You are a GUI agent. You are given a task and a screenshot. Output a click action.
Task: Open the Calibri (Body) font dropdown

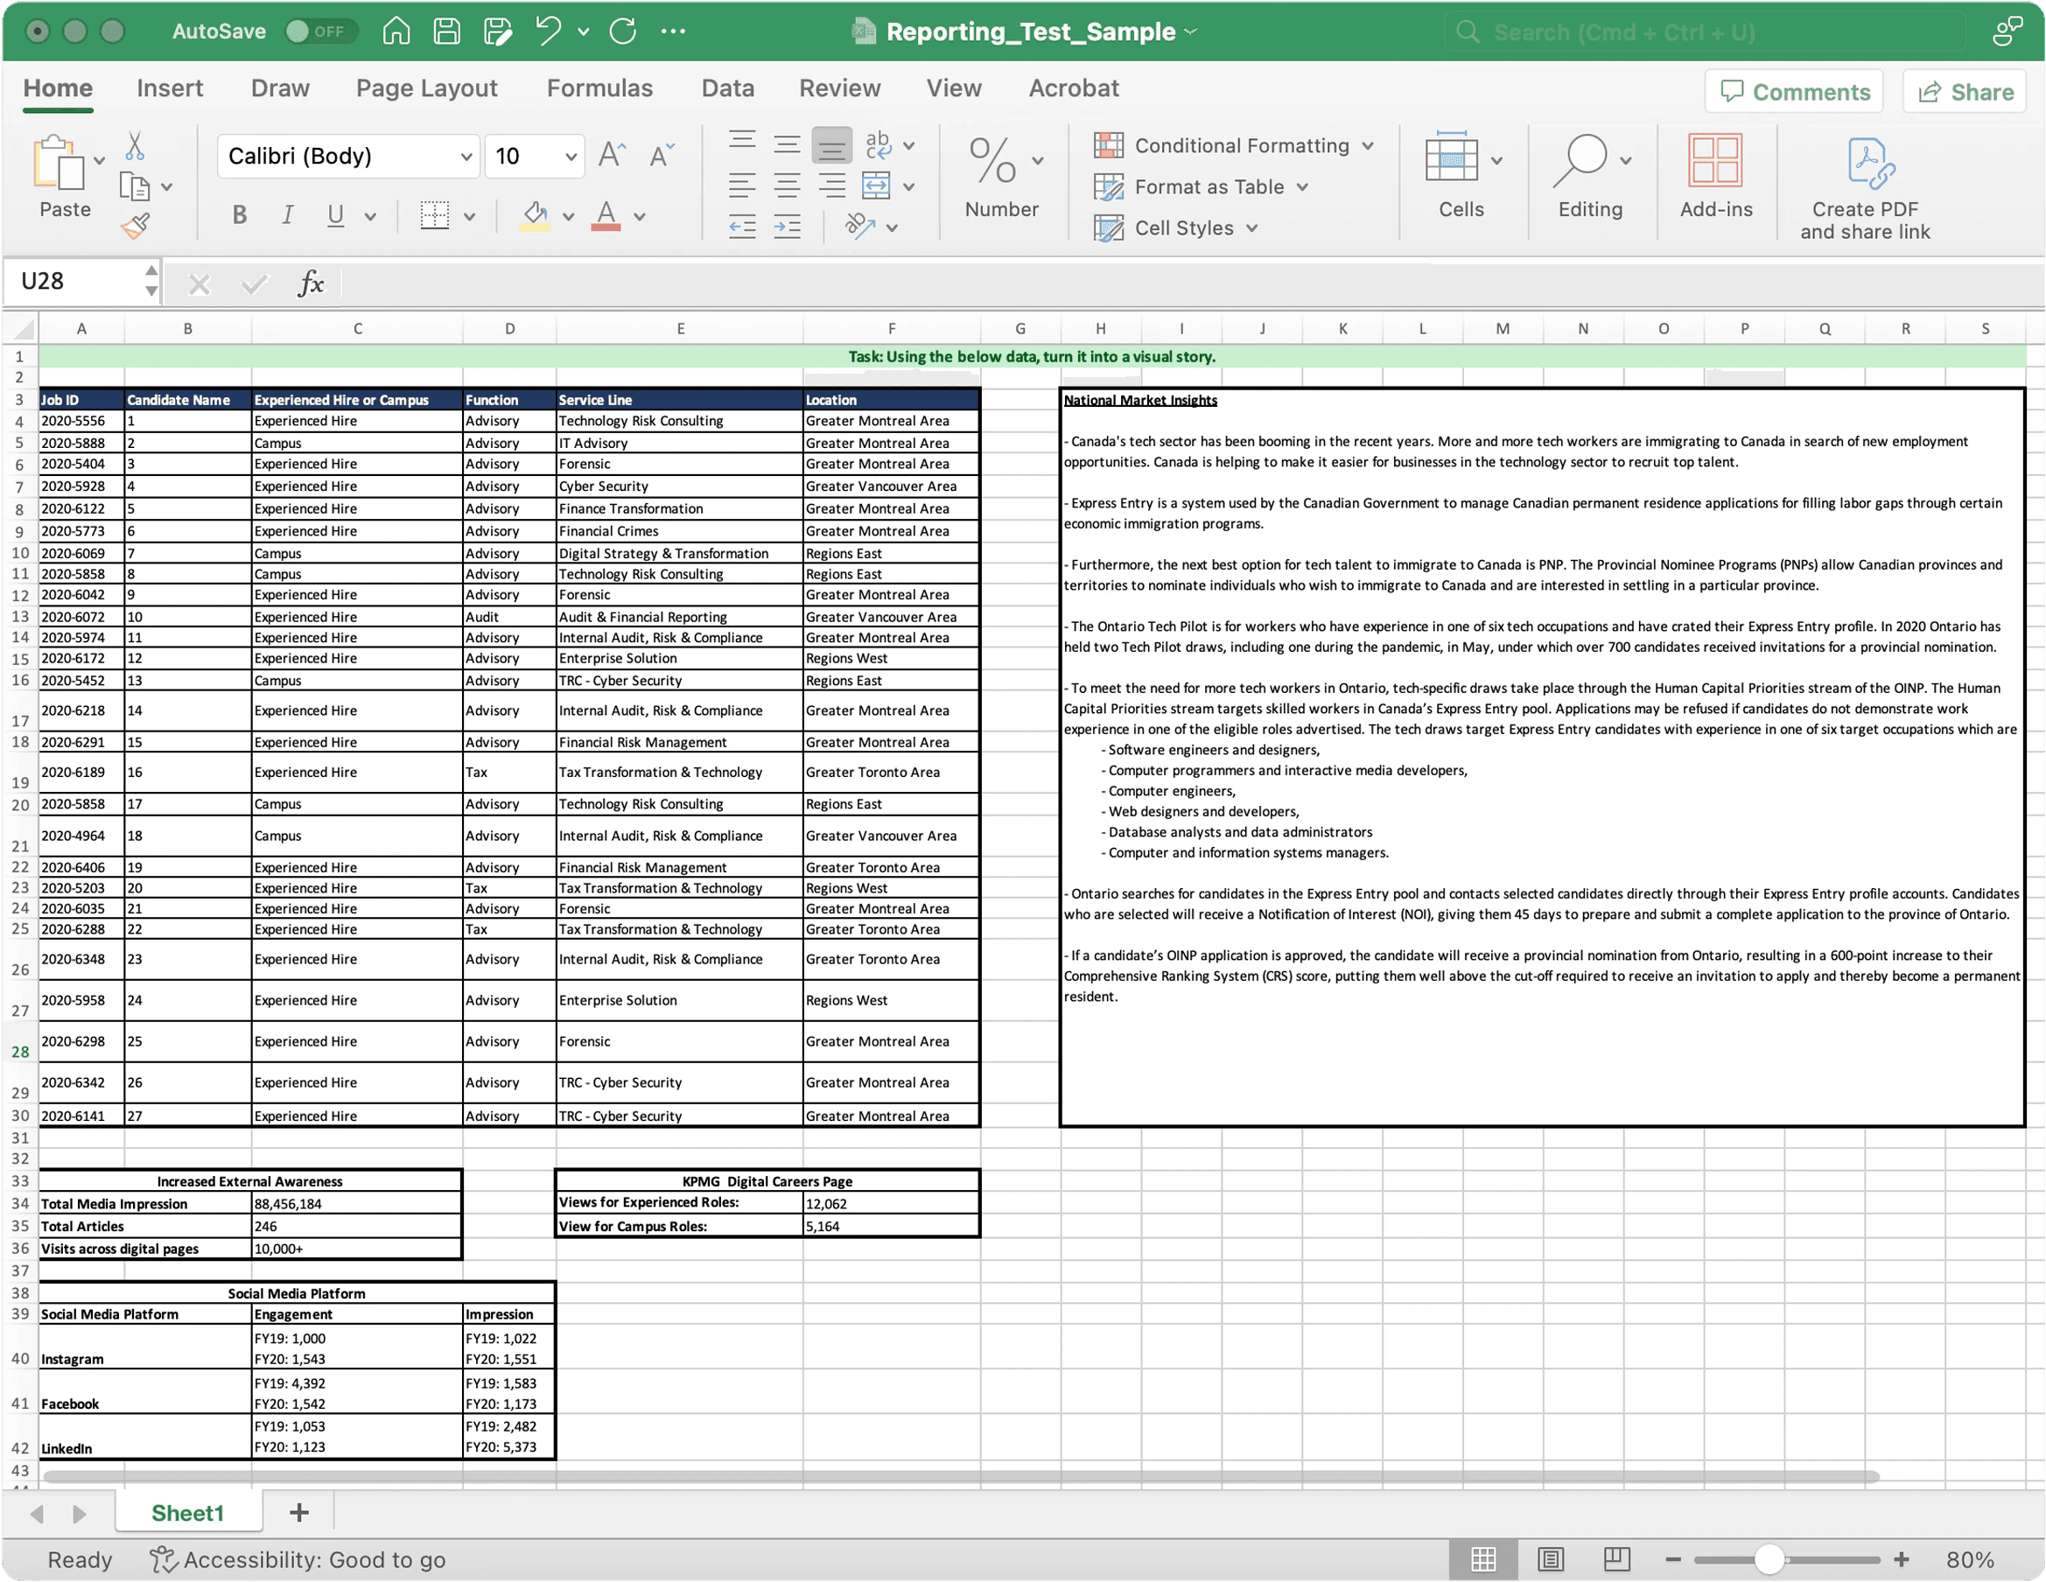(x=466, y=157)
